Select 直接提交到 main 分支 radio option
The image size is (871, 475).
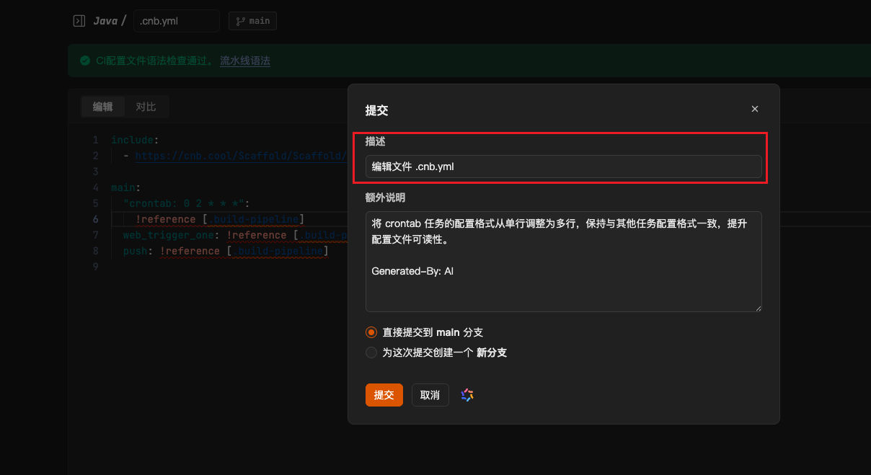click(371, 332)
